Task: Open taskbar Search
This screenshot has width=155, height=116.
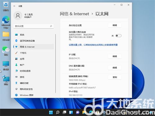Action: click(58, 112)
